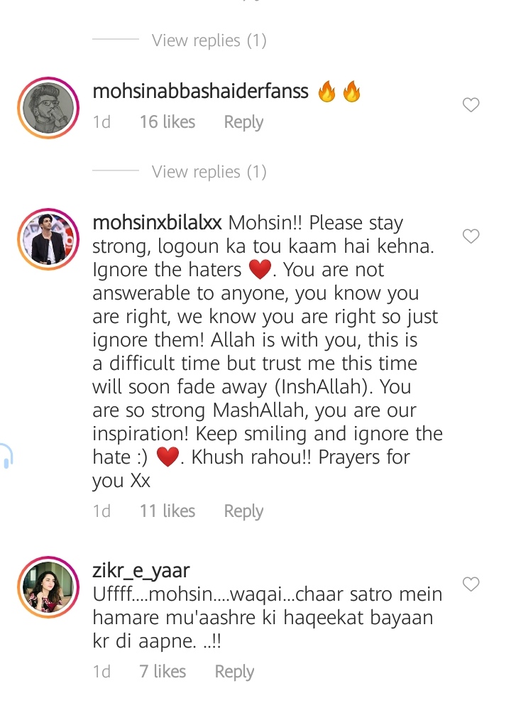
Task: View the 16 likes list
Action: 167,122
